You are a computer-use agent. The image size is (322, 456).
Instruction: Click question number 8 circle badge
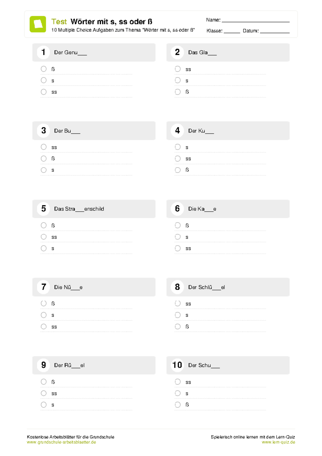(177, 287)
